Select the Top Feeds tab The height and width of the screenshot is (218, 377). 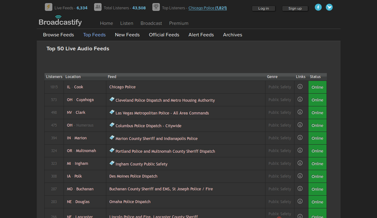[x=94, y=35]
